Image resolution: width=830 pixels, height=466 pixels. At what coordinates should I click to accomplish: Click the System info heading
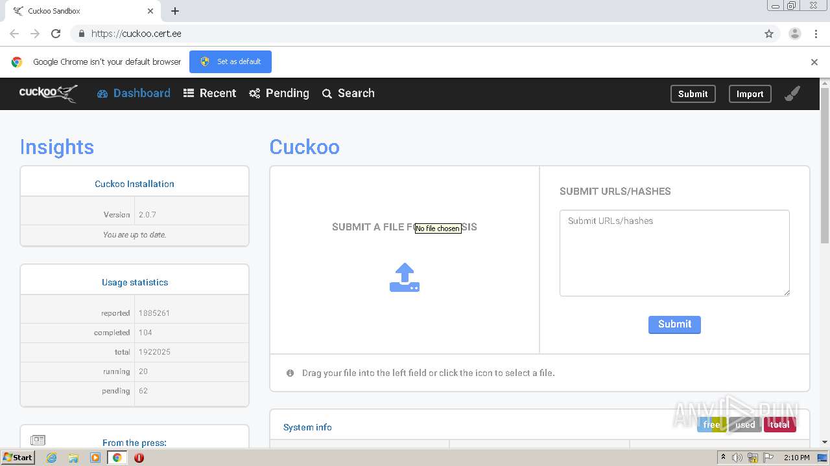point(307,427)
